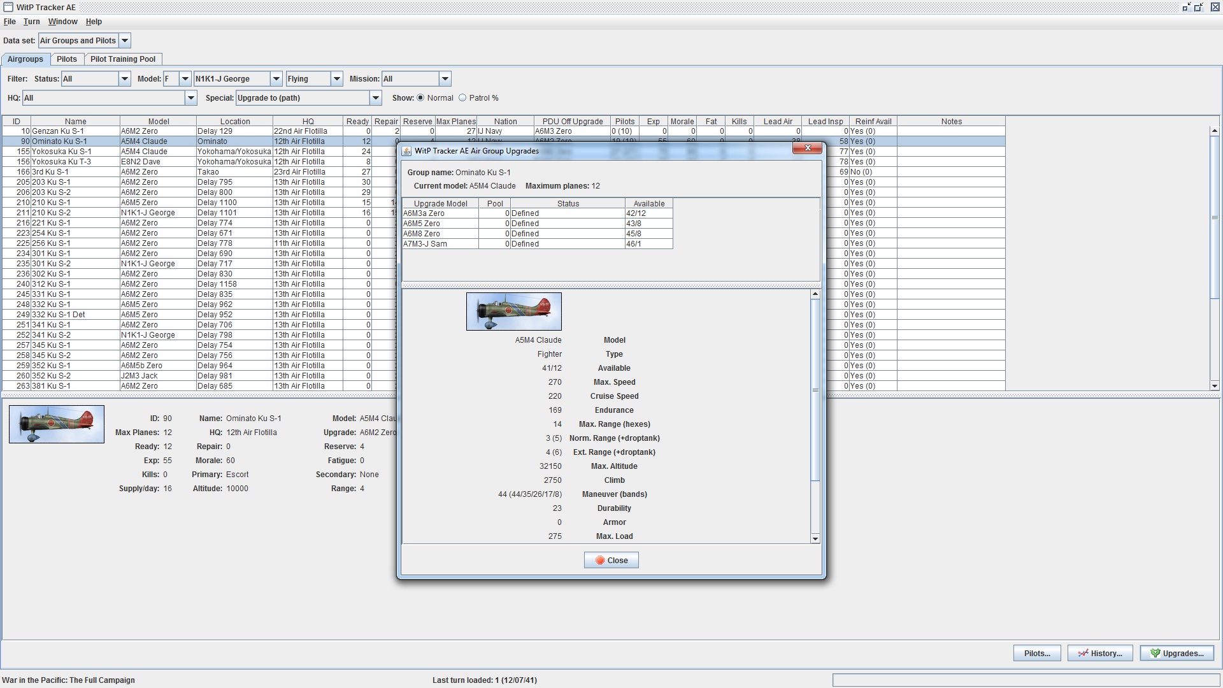Image resolution: width=1223 pixels, height=688 pixels.
Task: Click the WitP Tracker AE window title icon
Action: (x=8, y=7)
